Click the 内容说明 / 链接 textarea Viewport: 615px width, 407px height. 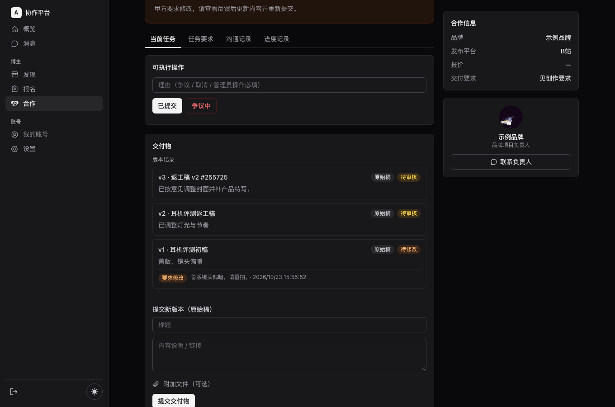point(289,355)
